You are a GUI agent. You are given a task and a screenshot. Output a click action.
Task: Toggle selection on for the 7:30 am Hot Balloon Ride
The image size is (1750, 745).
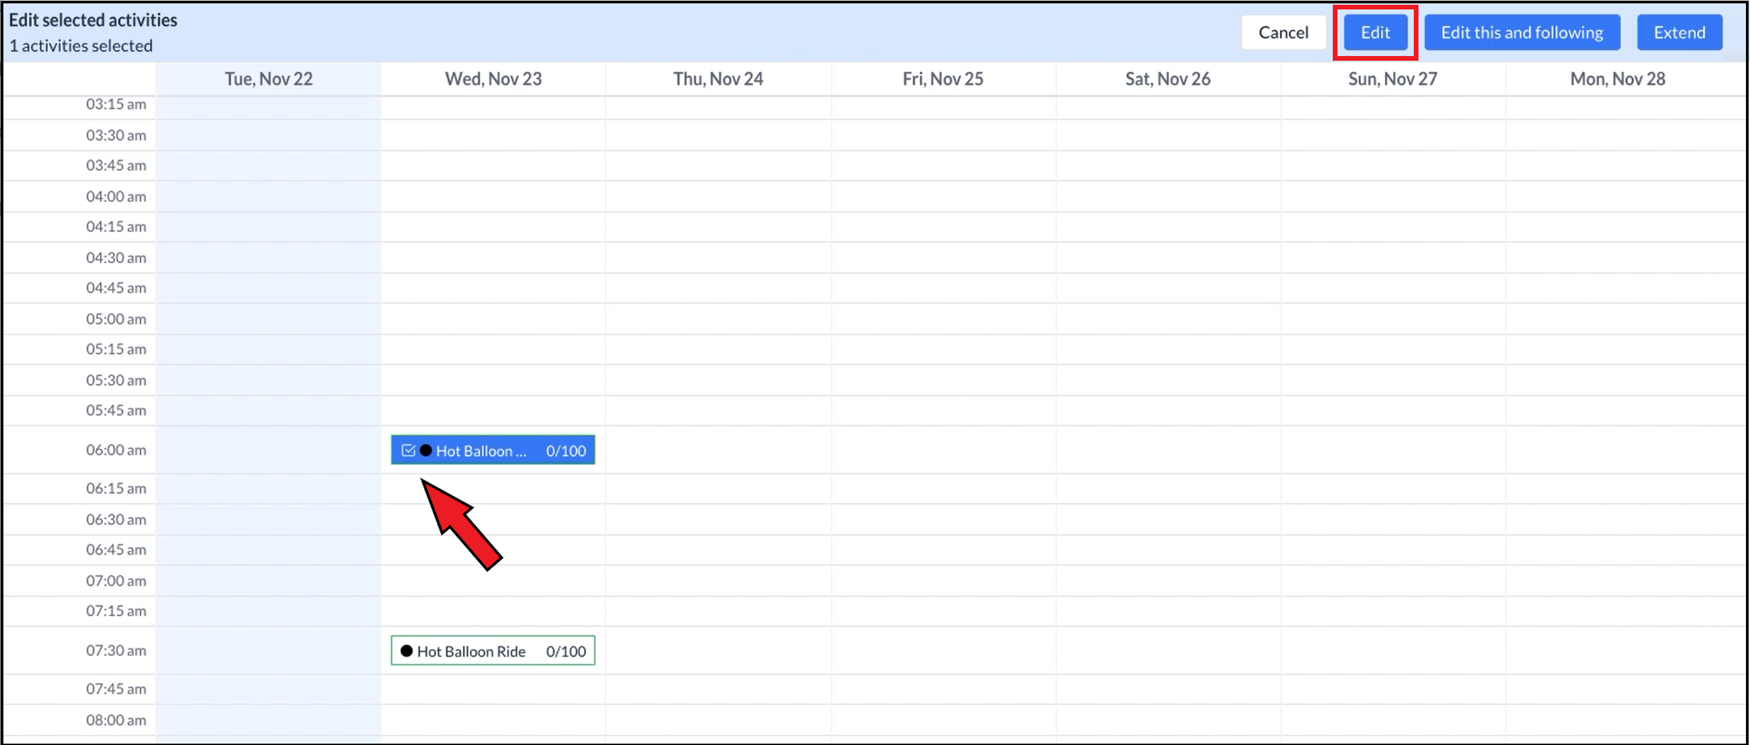493,651
